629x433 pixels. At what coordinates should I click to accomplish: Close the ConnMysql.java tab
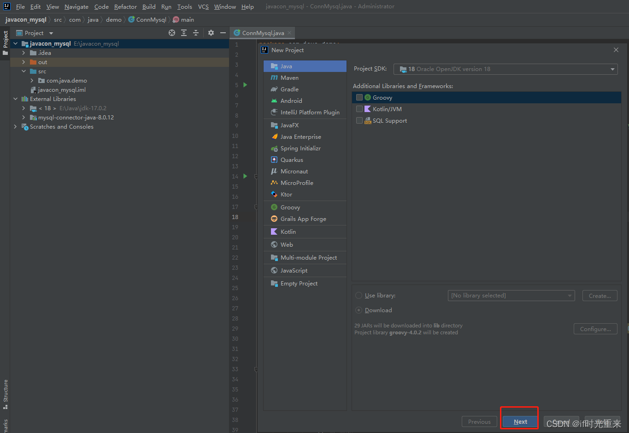[289, 33]
